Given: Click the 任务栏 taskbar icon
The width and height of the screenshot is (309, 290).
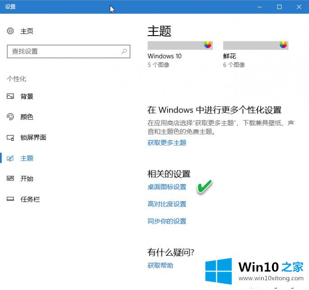Looking at the screenshot, I should 10,199.
